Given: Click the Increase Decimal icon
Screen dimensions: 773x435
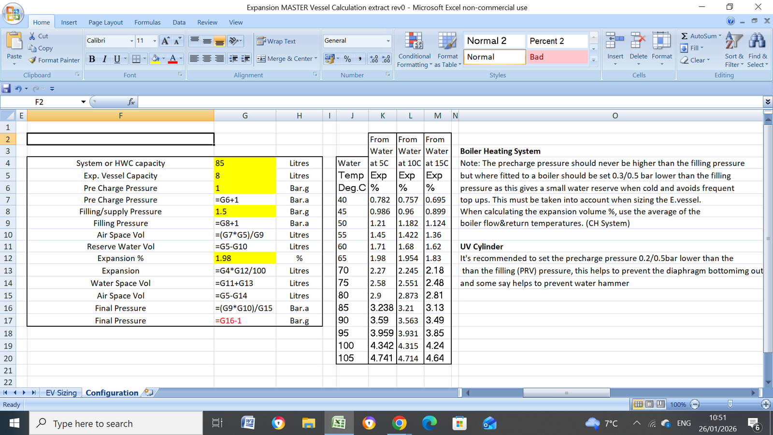Looking at the screenshot, I should (x=374, y=59).
